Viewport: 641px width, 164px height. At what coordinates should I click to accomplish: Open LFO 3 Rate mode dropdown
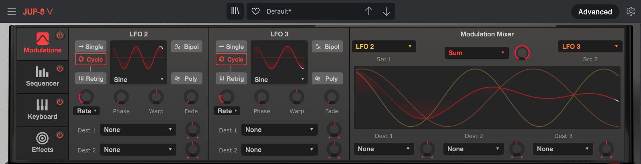pyautogui.click(x=227, y=111)
